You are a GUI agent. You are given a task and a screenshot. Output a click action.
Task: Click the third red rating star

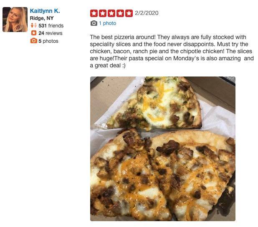[111, 13]
